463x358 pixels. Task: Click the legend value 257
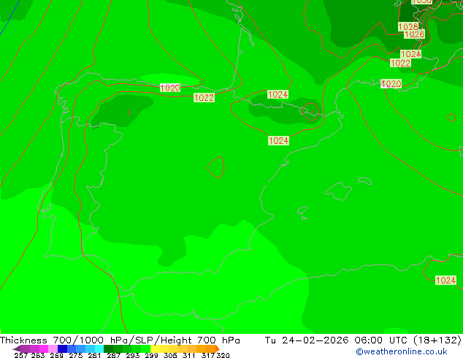point(21,355)
